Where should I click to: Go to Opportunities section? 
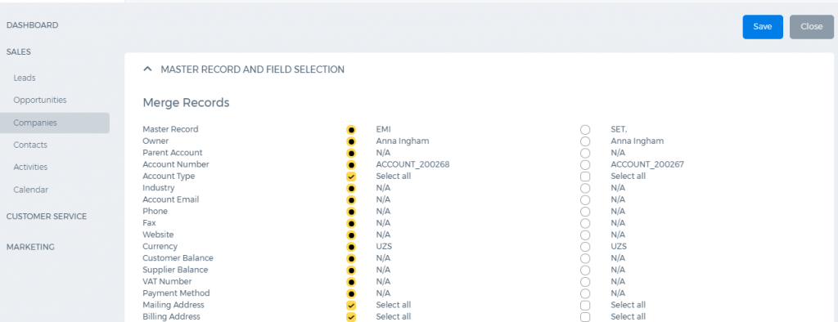coord(40,100)
